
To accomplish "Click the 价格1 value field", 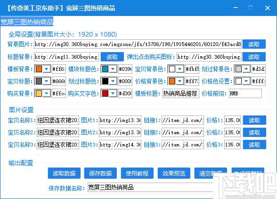I will 233,120.
